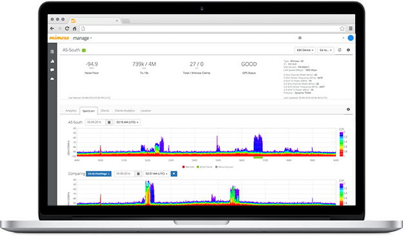Open the blue user avatar
This screenshot has height=236, width=403.
[350, 38]
